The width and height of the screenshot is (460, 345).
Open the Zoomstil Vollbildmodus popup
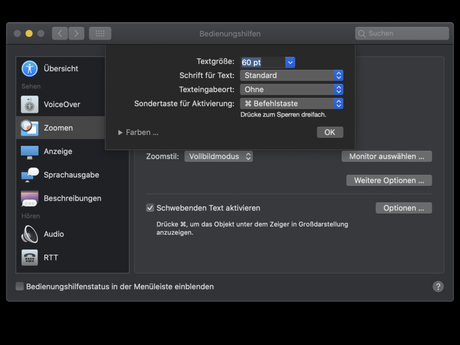(x=218, y=156)
